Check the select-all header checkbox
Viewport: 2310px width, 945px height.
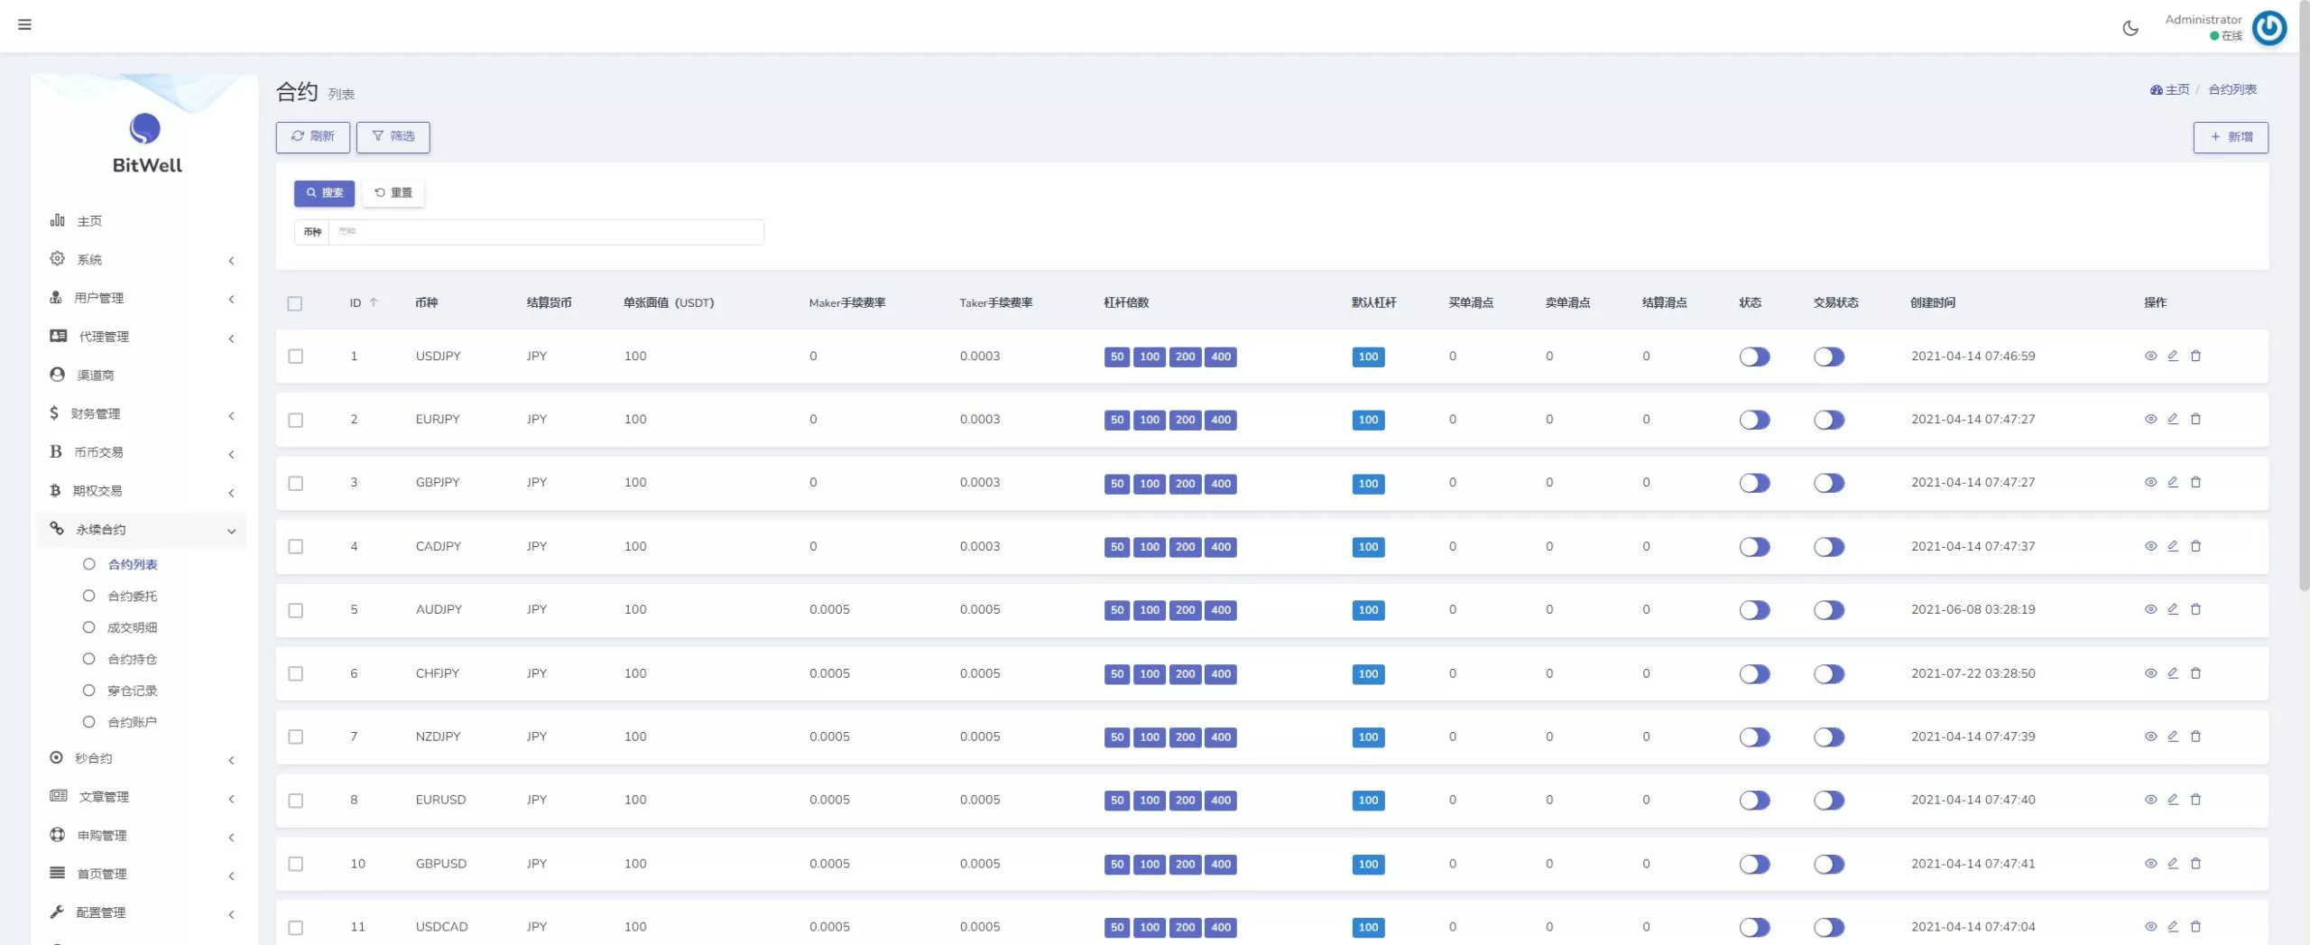(295, 303)
